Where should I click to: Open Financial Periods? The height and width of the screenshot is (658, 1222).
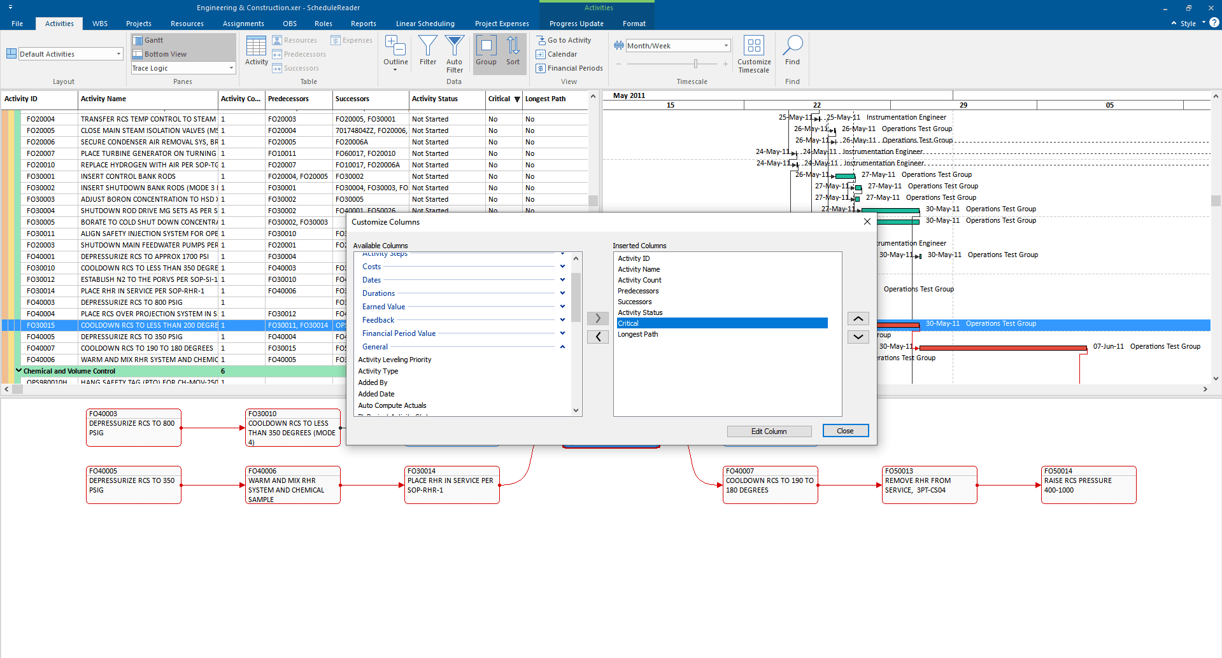click(569, 68)
